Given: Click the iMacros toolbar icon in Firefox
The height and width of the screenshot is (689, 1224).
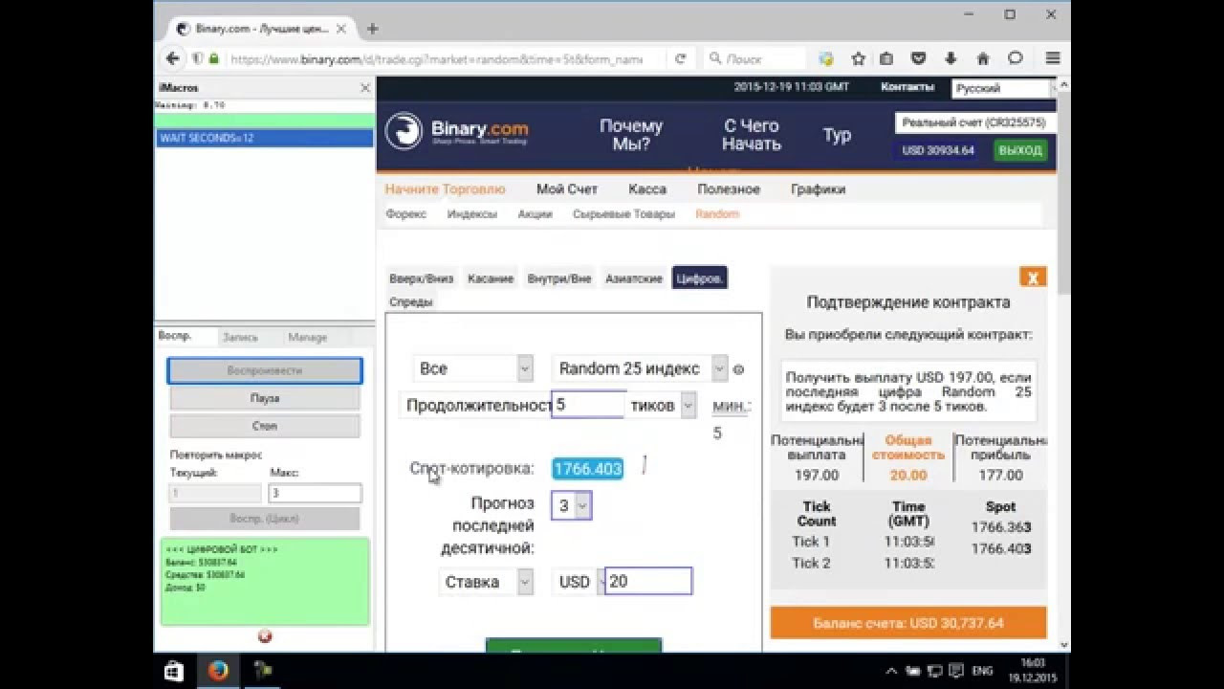Looking at the screenshot, I should pos(826,58).
